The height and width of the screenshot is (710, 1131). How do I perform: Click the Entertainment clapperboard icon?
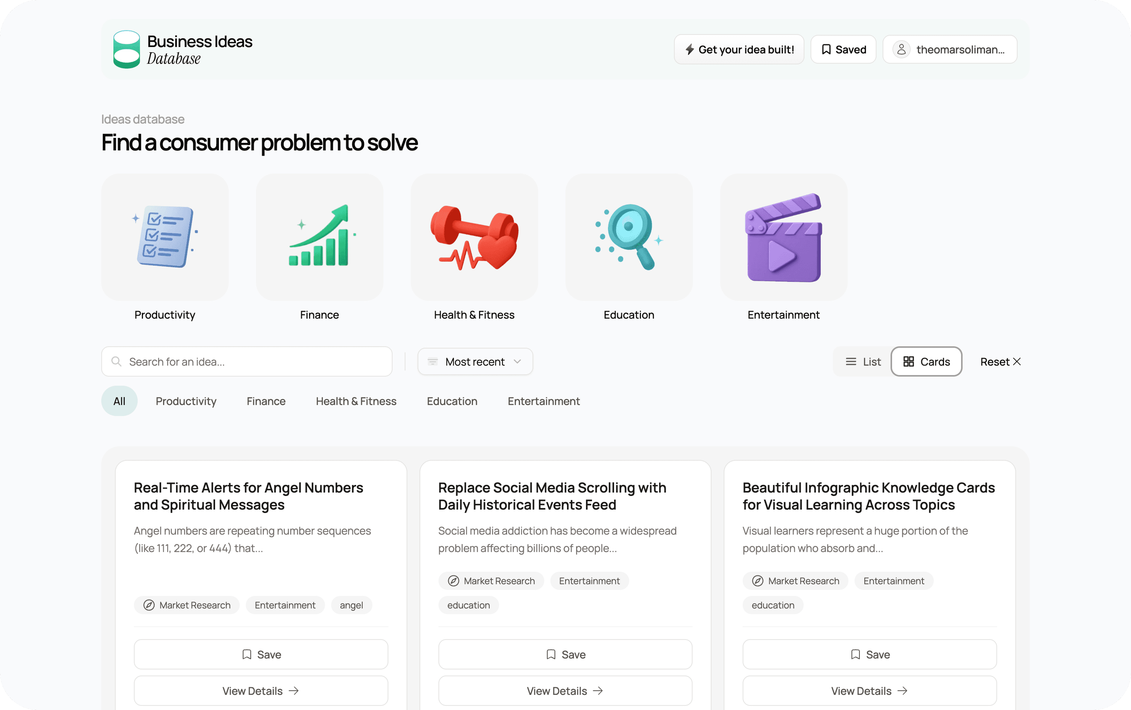click(x=783, y=238)
